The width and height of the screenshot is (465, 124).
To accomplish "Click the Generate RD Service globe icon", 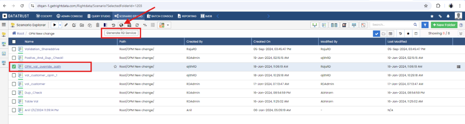I will click(x=121, y=25).
